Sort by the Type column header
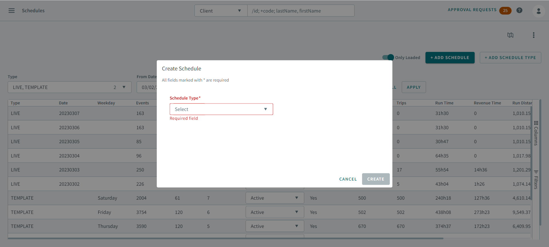549x247 pixels. [x=15, y=103]
